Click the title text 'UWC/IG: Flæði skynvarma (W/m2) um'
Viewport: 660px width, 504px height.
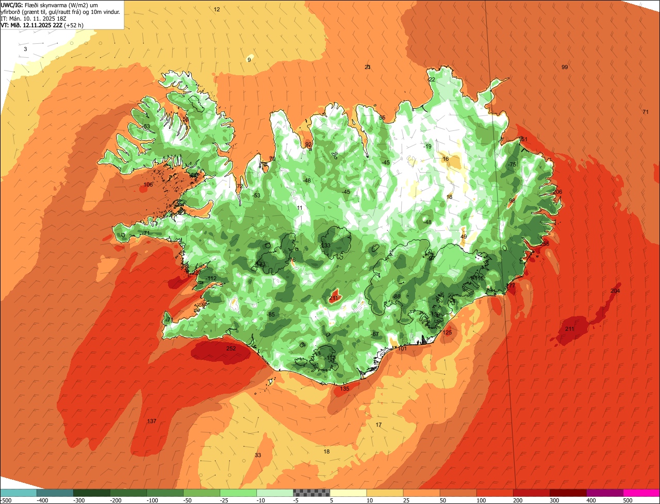pos(49,5)
